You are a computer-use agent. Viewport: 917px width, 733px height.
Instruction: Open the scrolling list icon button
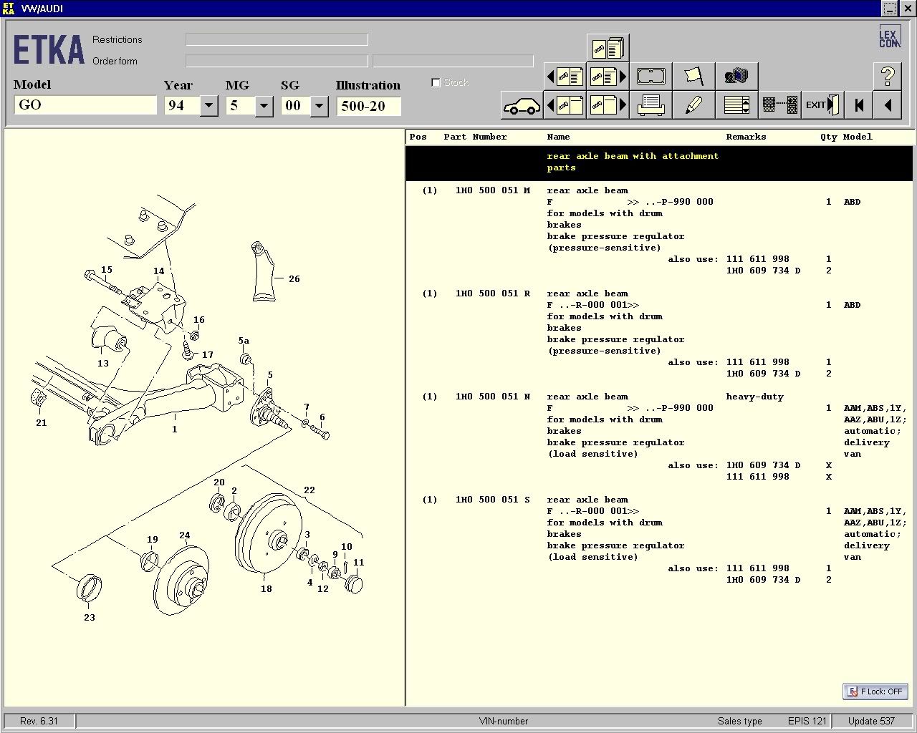736,105
